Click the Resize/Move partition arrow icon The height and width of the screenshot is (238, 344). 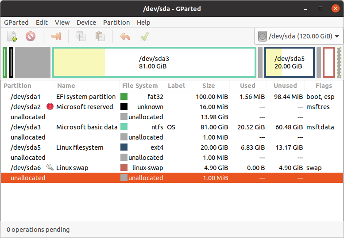tap(56, 36)
